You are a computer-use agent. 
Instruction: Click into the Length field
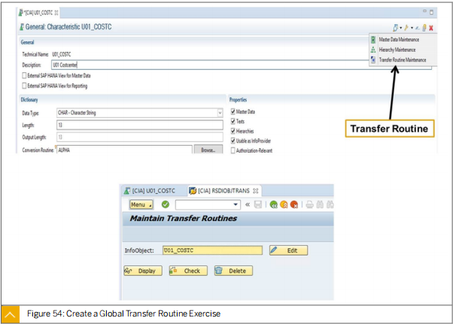(140, 125)
